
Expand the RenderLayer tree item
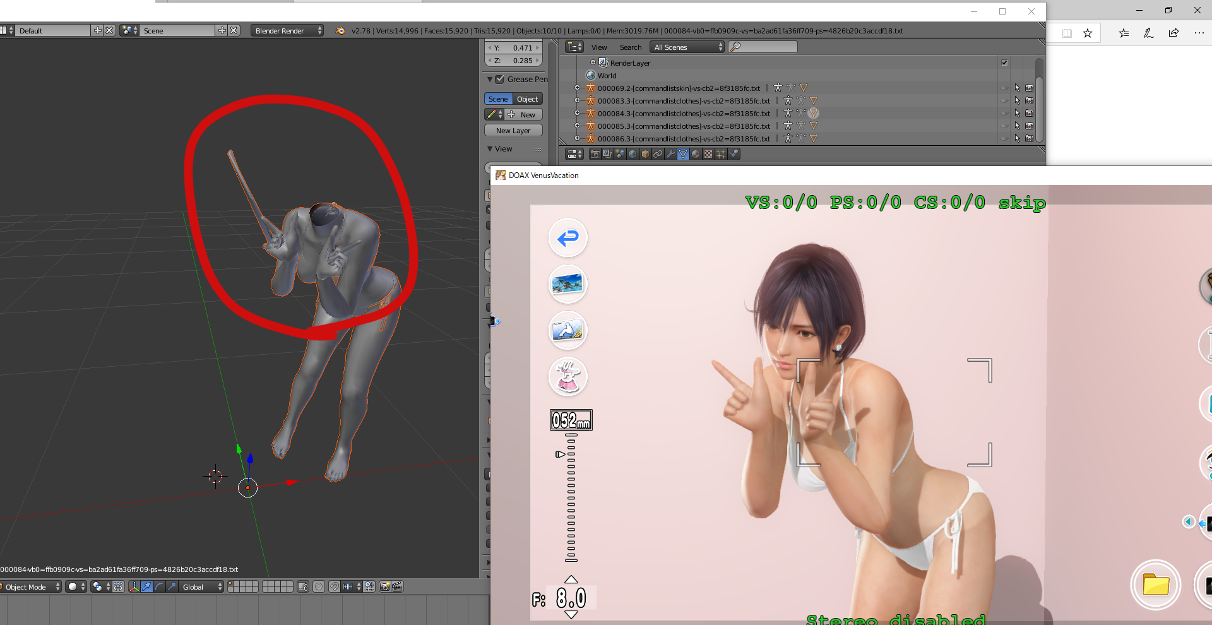(x=593, y=62)
